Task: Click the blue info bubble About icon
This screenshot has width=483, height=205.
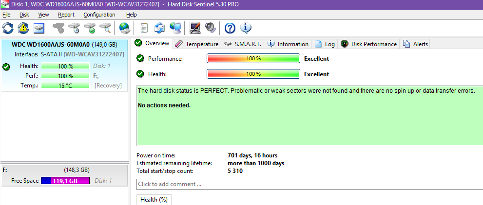Action: tap(246, 28)
